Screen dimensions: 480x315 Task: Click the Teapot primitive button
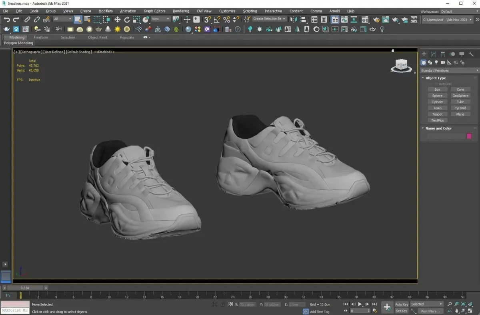pyautogui.click(x=437, y=114)
